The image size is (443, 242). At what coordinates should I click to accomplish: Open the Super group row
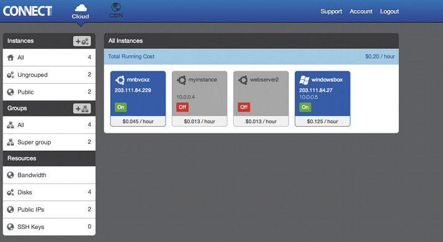pos(49,142)
